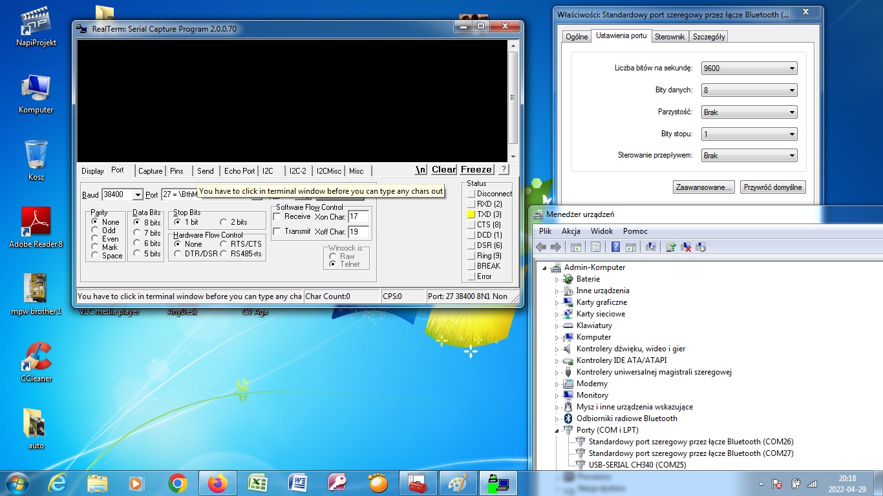The height and width of the screenshot is (496, 883).
Task: Select Bluetooth serial port (COM27) entry
Action: click(691, 453)
